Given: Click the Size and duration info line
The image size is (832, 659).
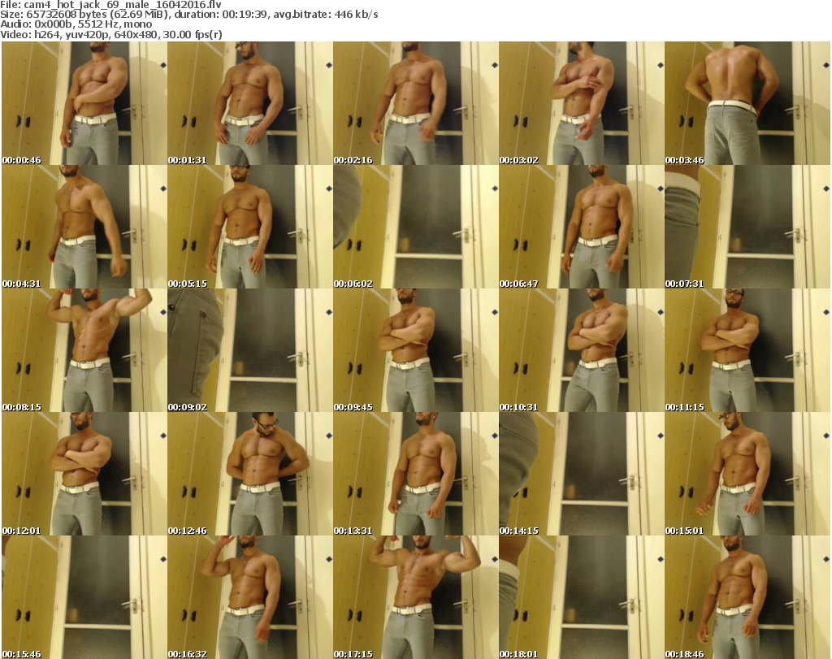Looking at the screenshot, I should (x=188, y=15).
